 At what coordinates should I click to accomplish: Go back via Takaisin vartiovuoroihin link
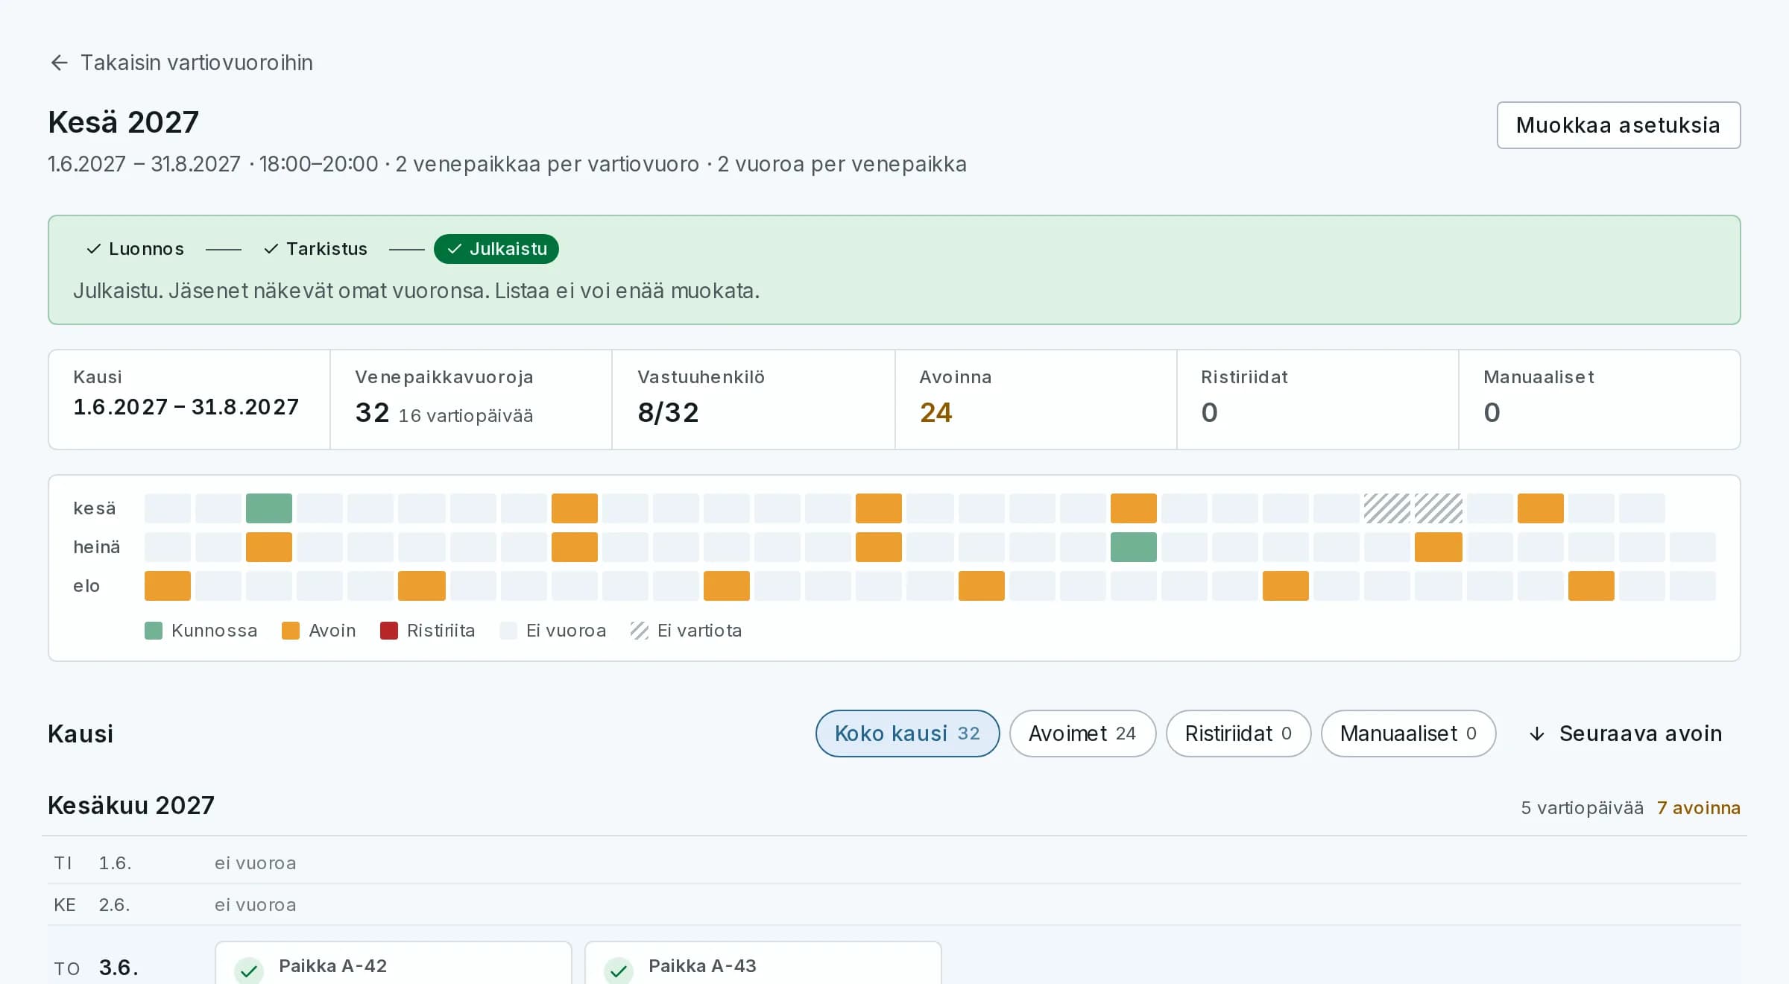coord(181,63)
